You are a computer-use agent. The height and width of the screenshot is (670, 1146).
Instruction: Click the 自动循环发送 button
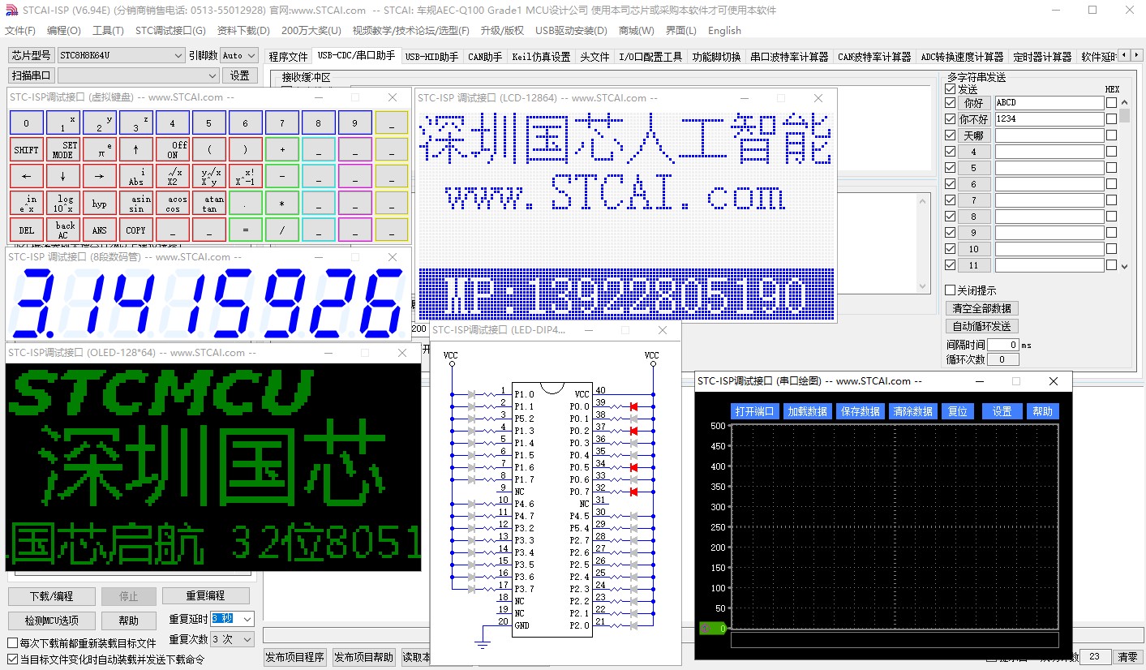point(981,326)
